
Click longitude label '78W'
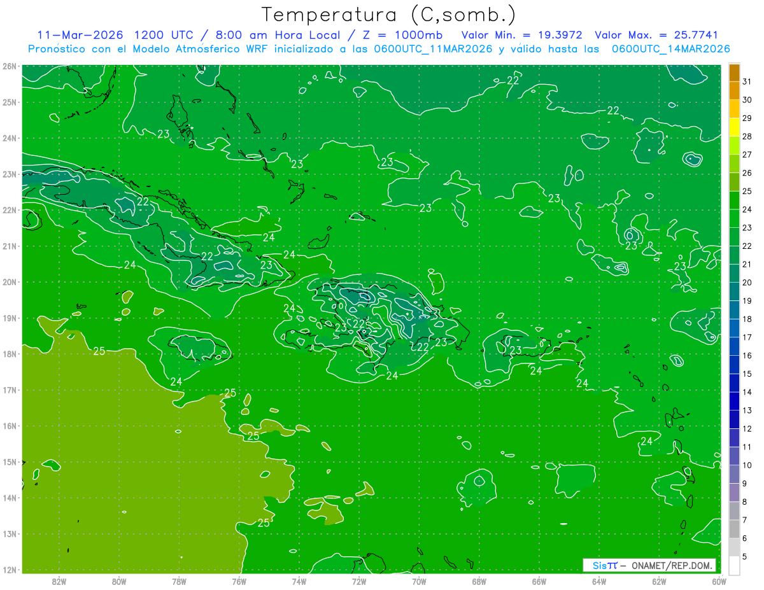tap(179, 581)
